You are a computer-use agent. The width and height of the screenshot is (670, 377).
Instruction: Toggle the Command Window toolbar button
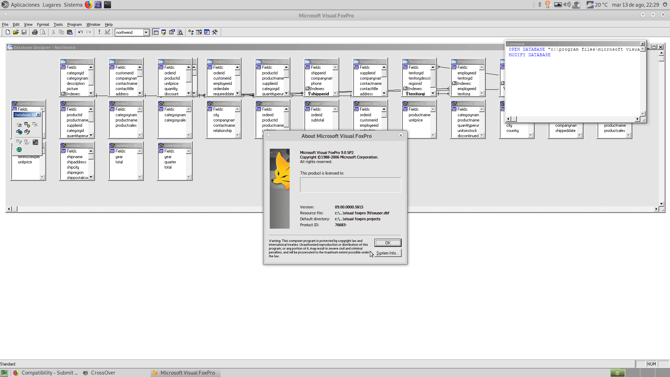pos(156,32)
